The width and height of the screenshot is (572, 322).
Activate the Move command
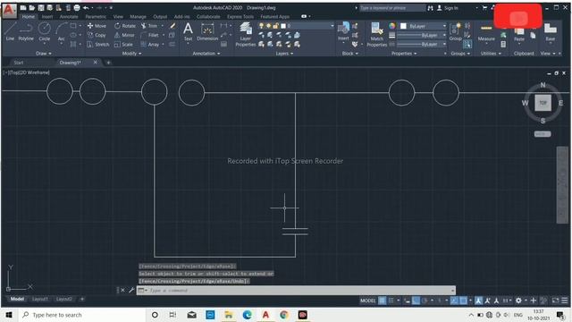coord(97,26)
